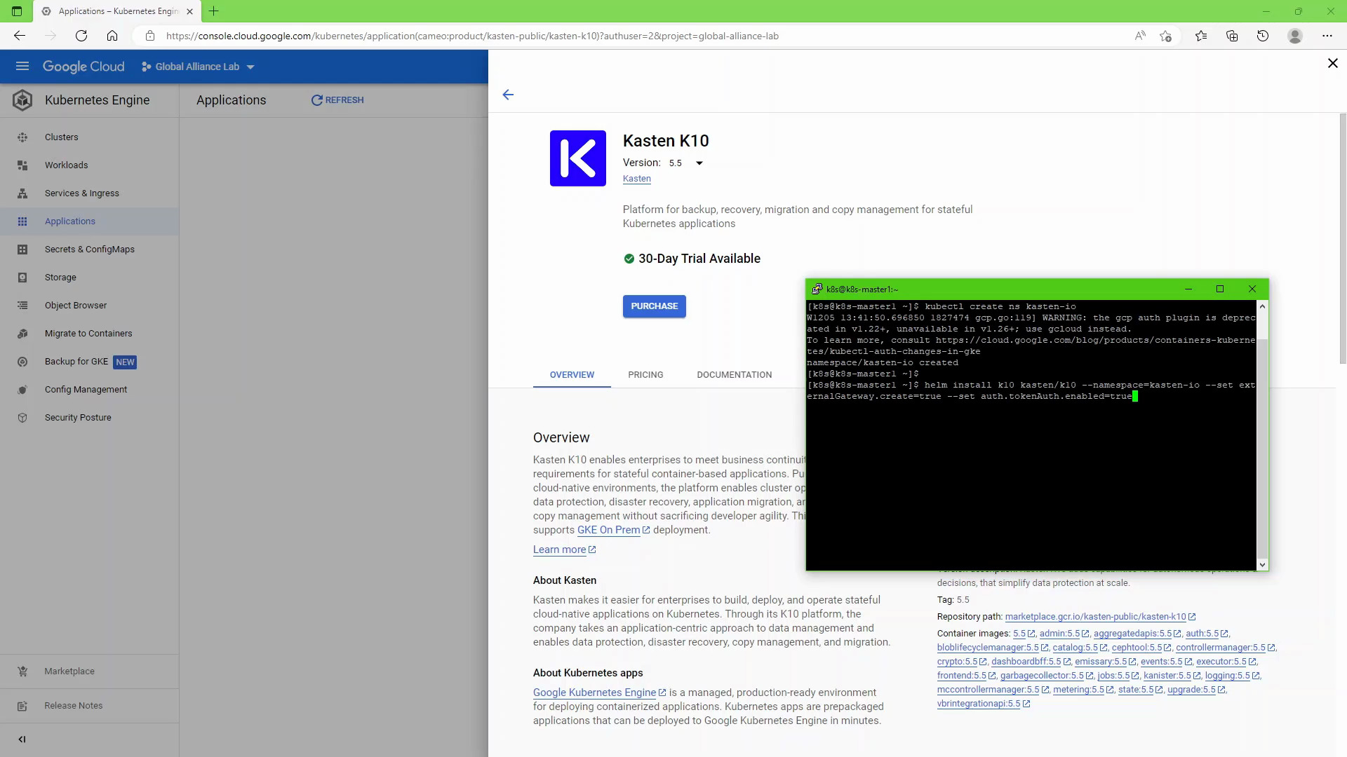The height and width of the screenshot is (757, 1347).
Task: Click the Kubernetes Engine hexagon logo
Action: click(22, 100)
